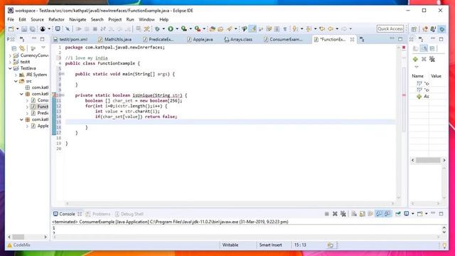Click the External Tools run icon
The width and height of the screenshot is (455, 256).
tap(198, 28)
